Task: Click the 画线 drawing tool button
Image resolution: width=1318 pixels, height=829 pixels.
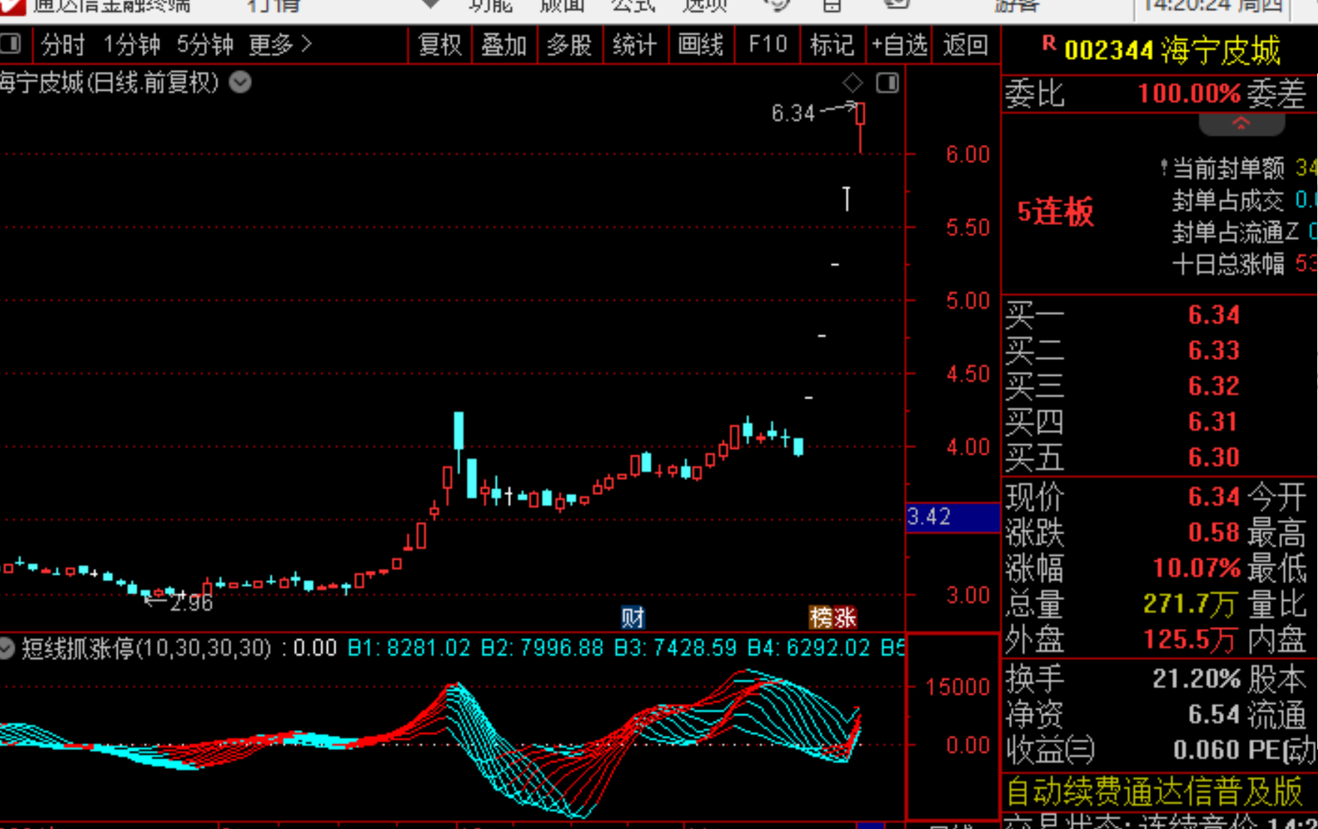Action: click(x=700, y=45)
